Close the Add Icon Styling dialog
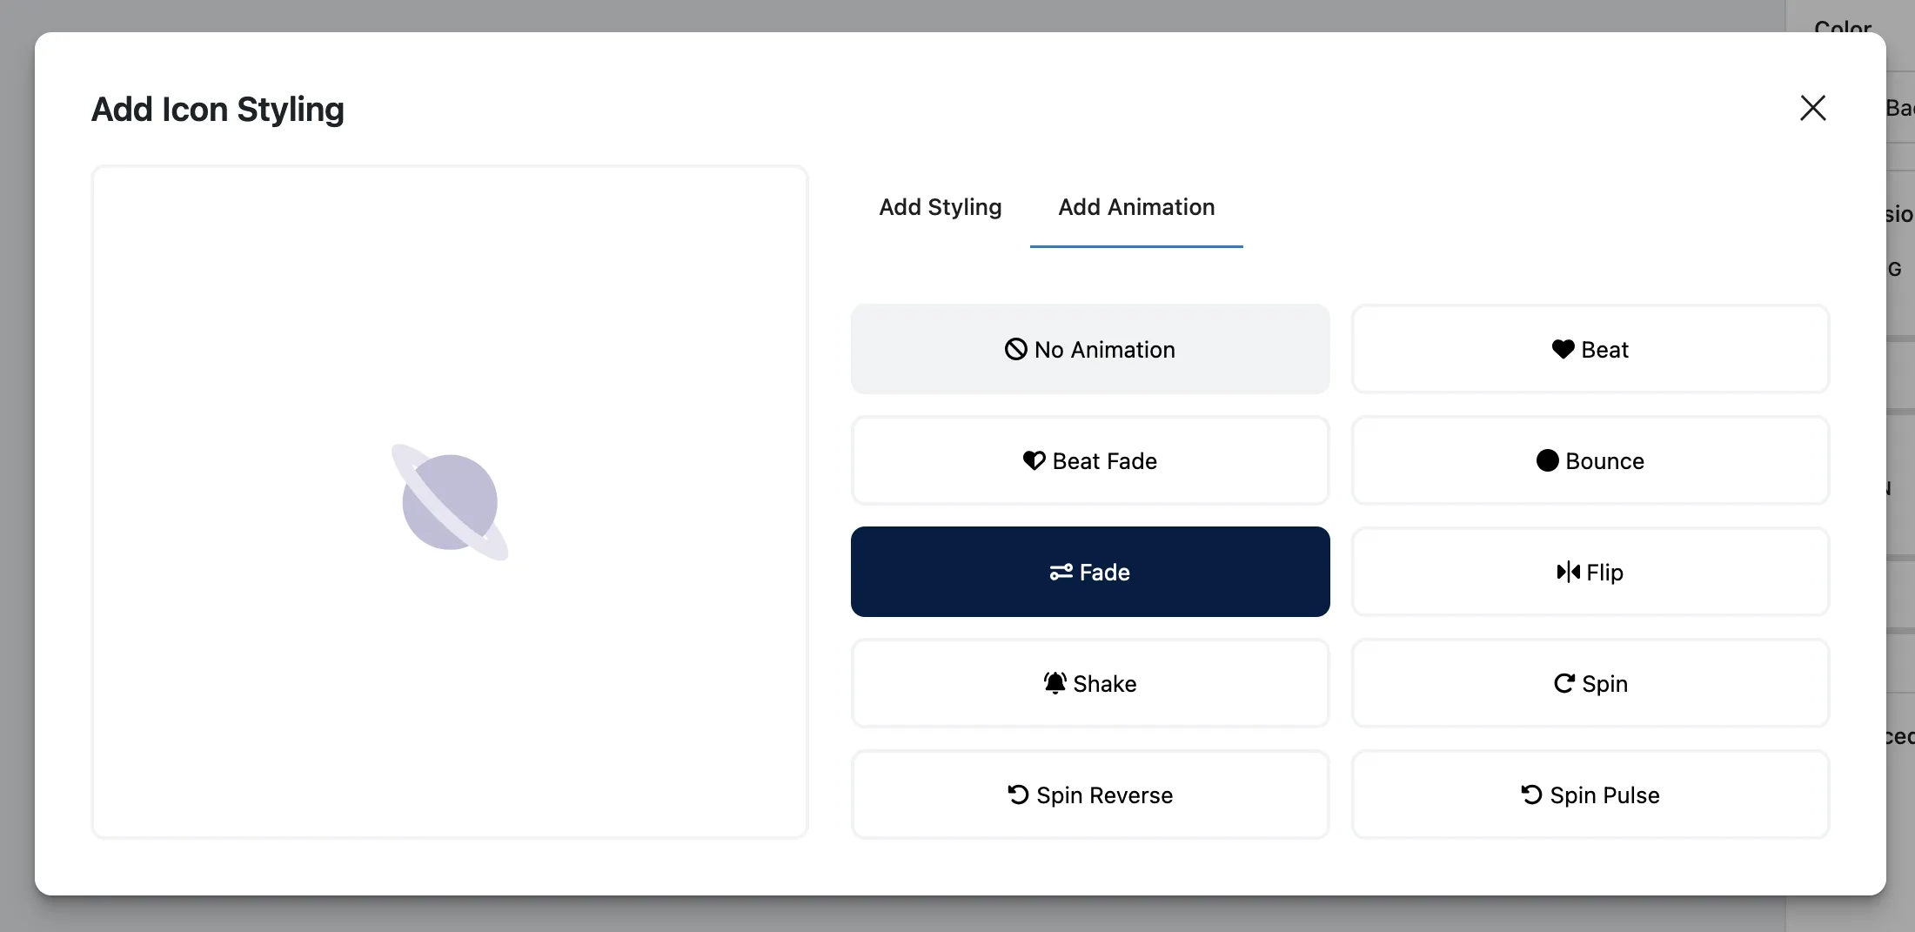 (1812, 108)
